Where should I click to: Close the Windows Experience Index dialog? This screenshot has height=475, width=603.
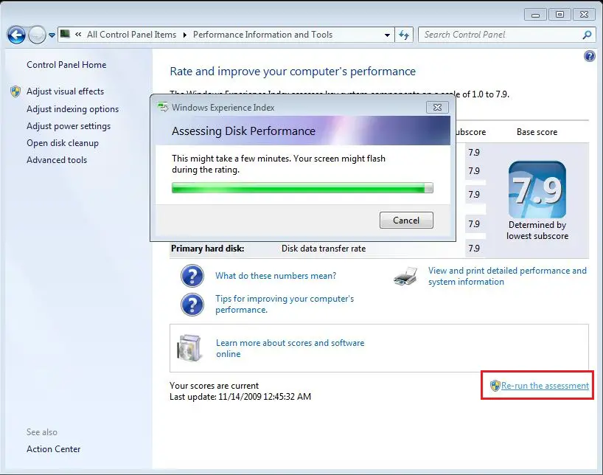tap(437, 108)
